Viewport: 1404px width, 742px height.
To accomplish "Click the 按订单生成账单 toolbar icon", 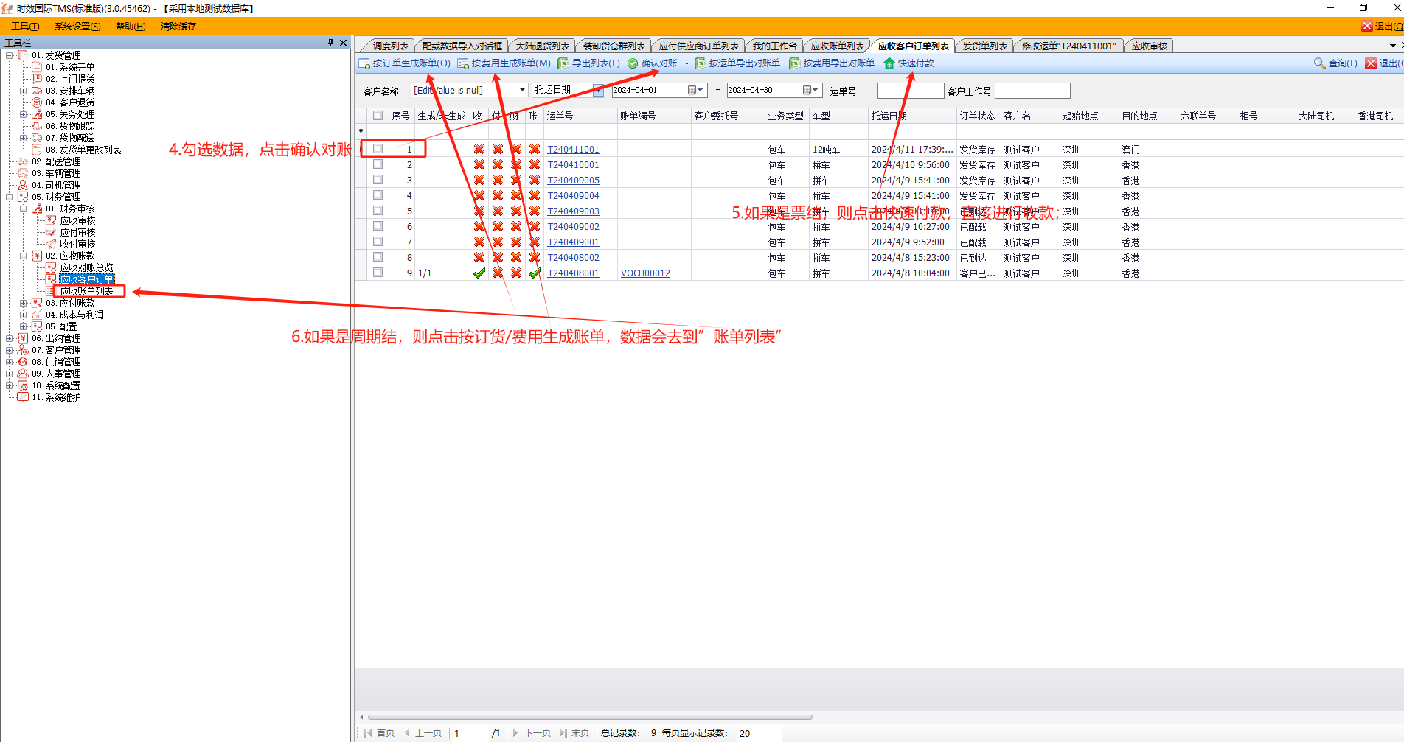I will (x=364, y=63).
